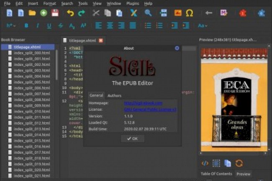Open the Tools menu
Viewport: 272px width, 181px height.
(x=83, y=3)
